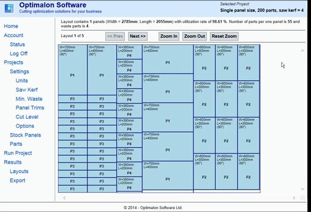Screen dimensions: 311x212
Task: Click the Zoom In button
Action: tap(169, 36)
